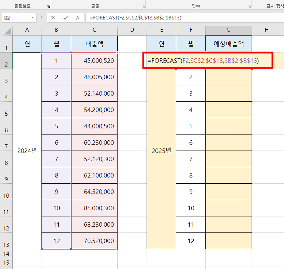Click month 1 cell in column B

(x=56, y=60)
